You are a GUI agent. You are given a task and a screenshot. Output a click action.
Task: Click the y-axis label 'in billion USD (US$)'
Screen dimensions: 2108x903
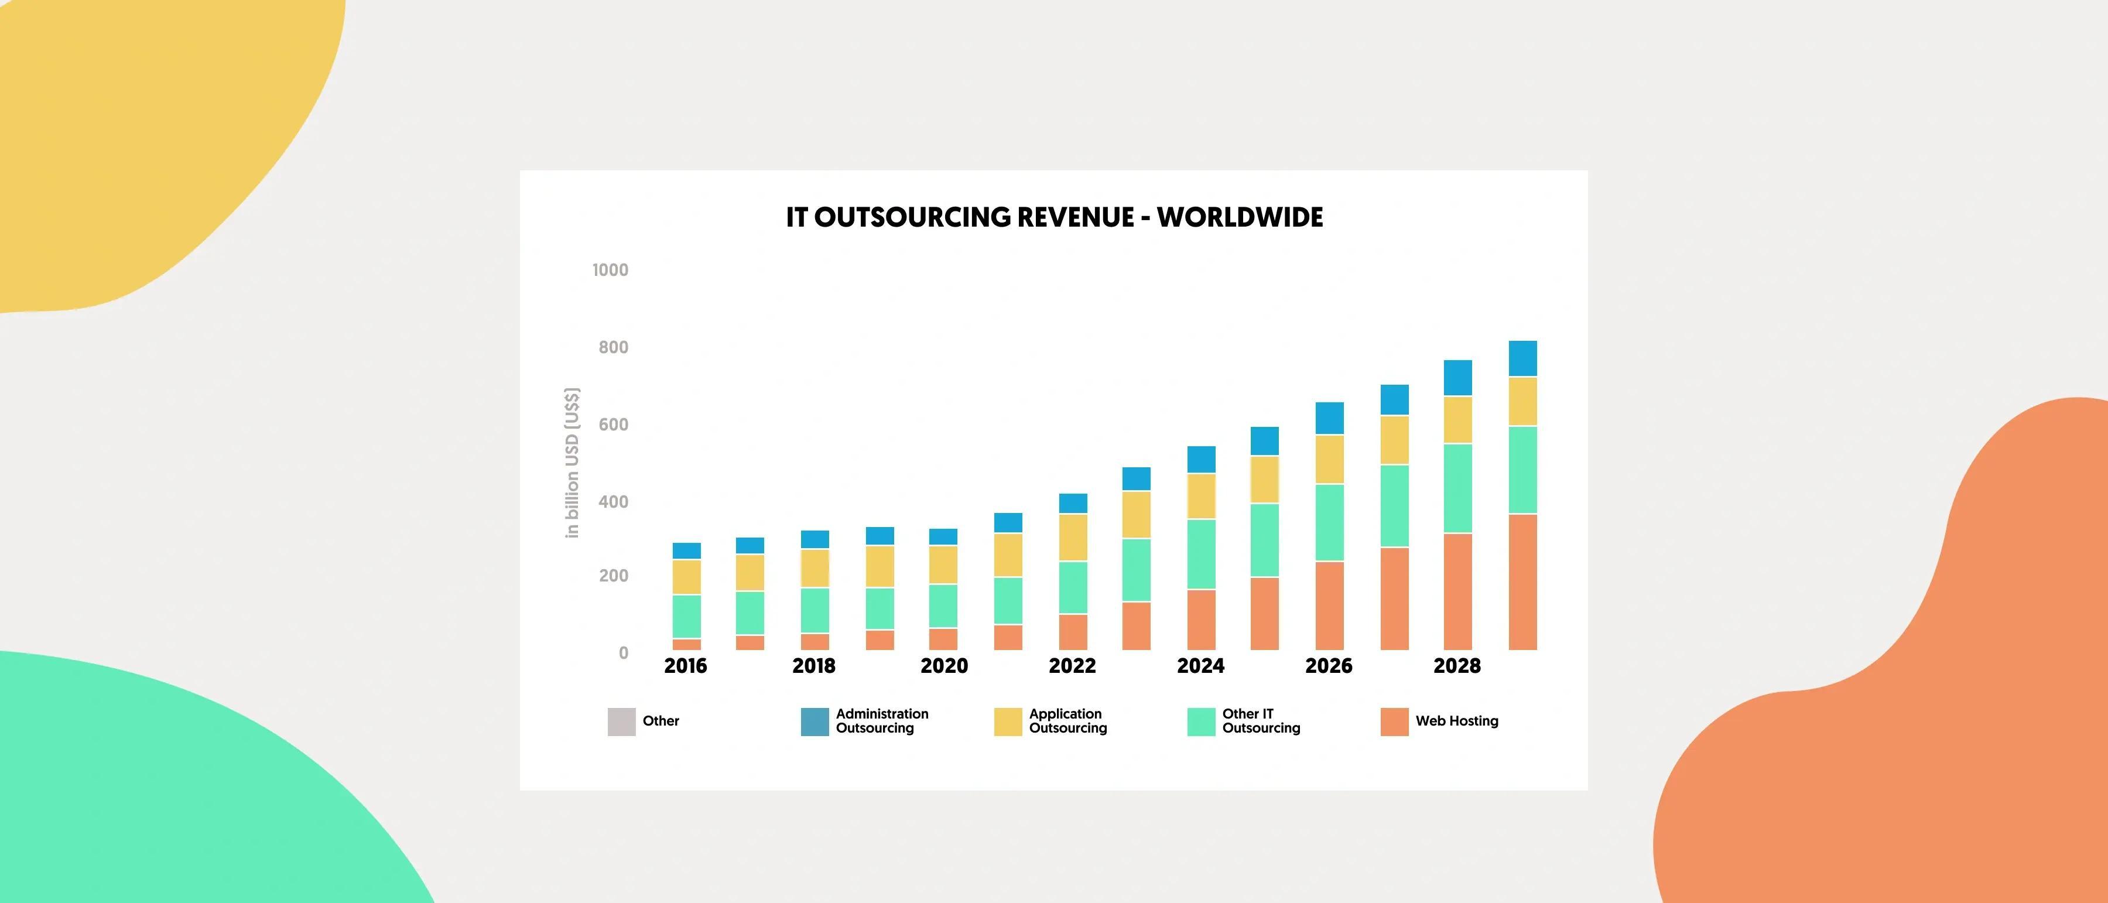572,463
